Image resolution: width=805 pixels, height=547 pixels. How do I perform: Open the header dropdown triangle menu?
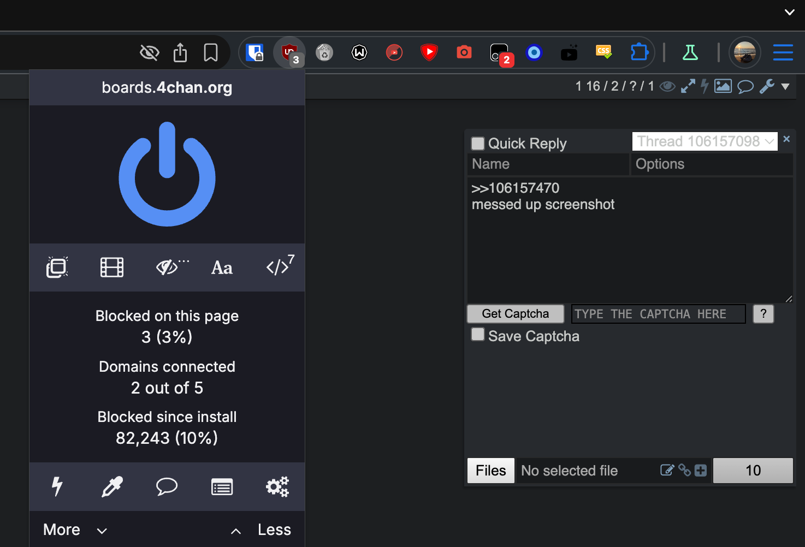[x=785, y=86]
